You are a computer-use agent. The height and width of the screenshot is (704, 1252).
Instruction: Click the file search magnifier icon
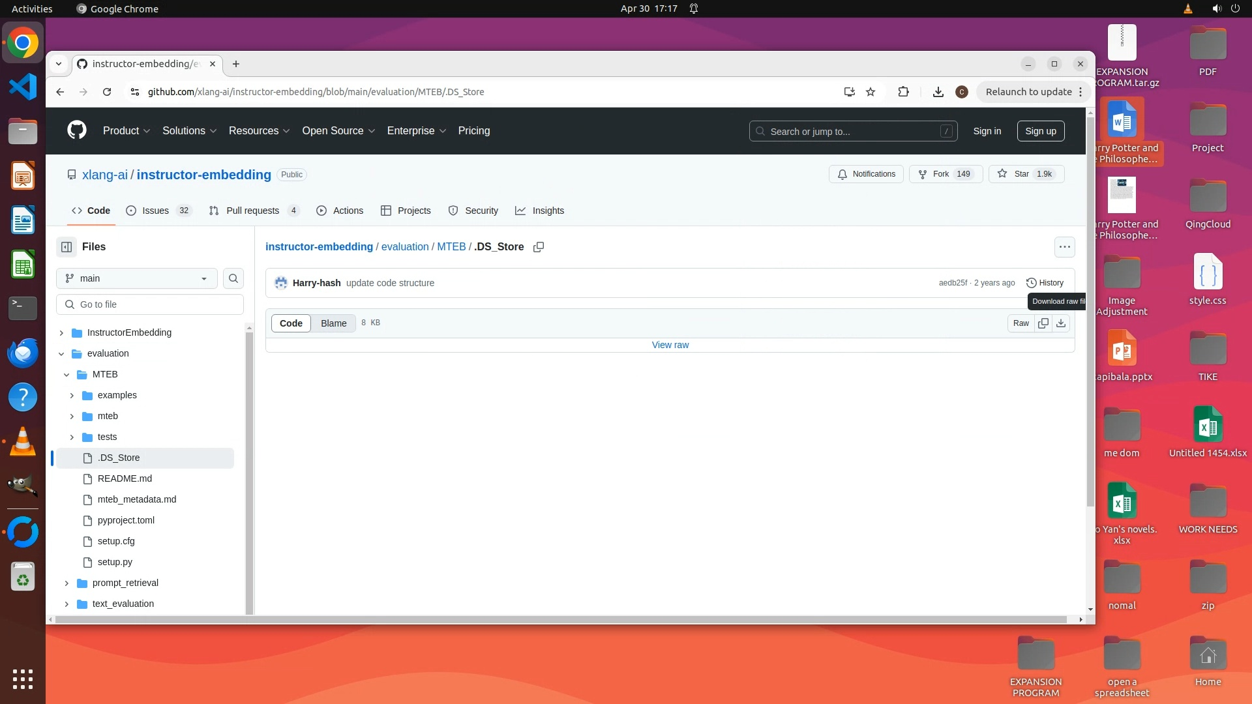233,278
